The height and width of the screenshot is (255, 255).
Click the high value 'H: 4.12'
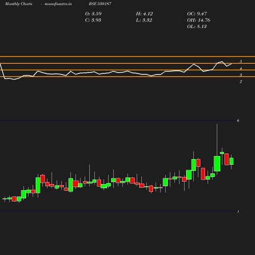(x=144, y=14)
